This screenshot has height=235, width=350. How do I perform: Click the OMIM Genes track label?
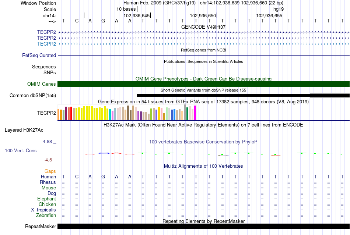[41, 84]
